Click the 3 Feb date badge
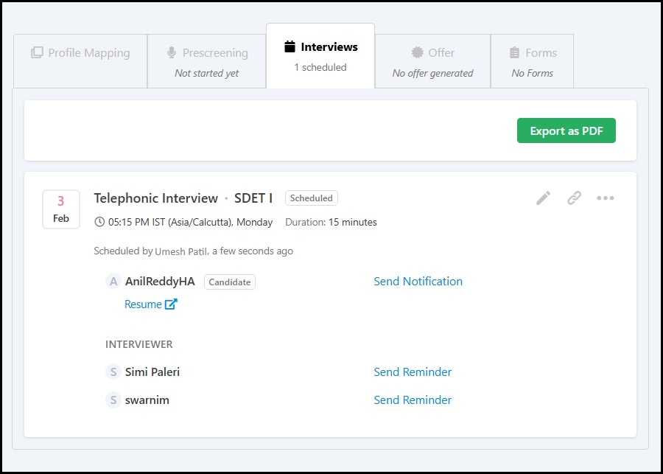Screen dimensions: 663x474 [61, 209]
